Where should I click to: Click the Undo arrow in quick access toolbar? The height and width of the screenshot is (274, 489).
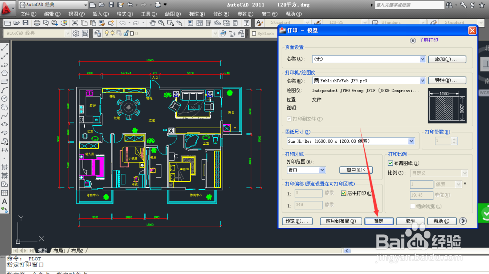[130, 5]
